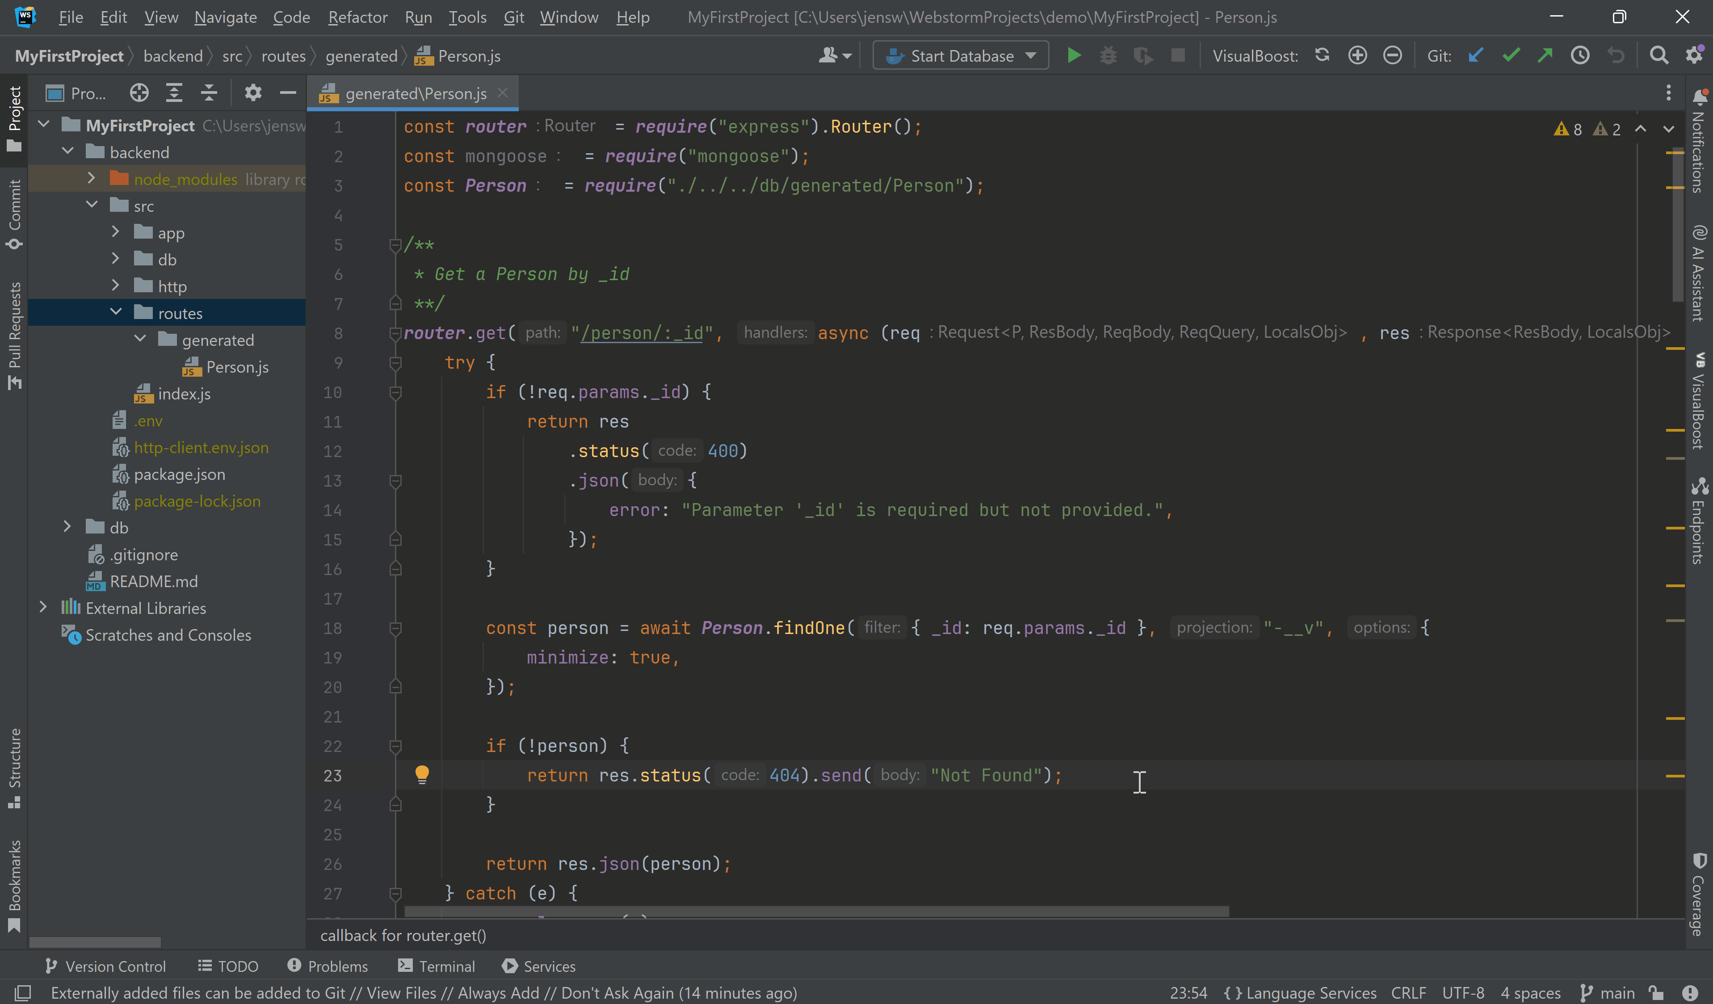Click the Problems tool window button
The image size is (1713, 1004).
pyautogui.click(x=327, y=966)
